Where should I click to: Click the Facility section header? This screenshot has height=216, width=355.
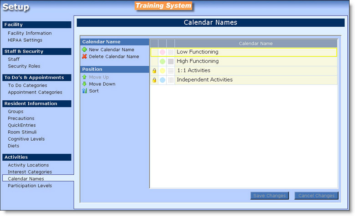click(x=37, y=25)
